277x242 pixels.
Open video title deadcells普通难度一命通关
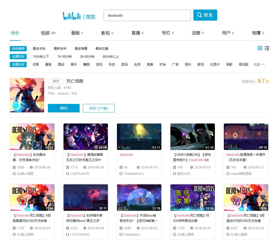click(x=246, y=157)
